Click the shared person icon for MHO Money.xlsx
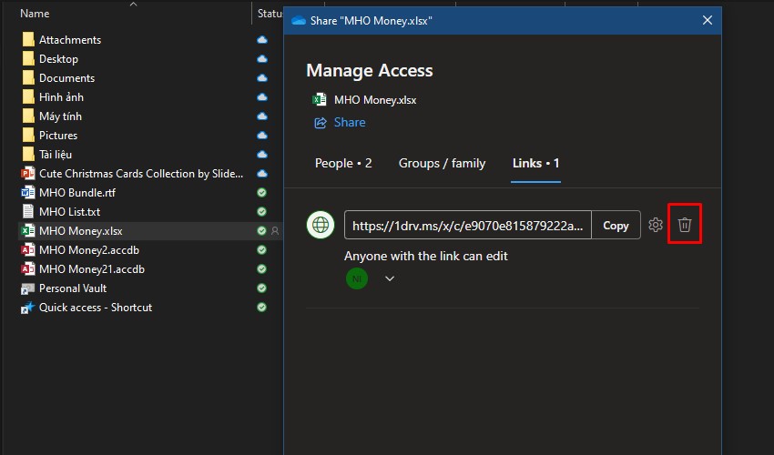774x455 pixels. pyautogui.click(x=275, y=231)
